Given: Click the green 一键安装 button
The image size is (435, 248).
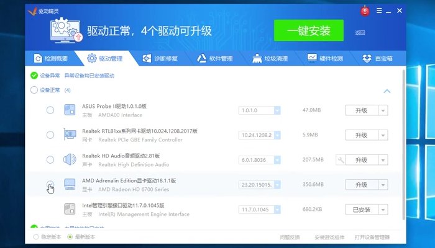Looking at the screenshot, I should 309,30.
